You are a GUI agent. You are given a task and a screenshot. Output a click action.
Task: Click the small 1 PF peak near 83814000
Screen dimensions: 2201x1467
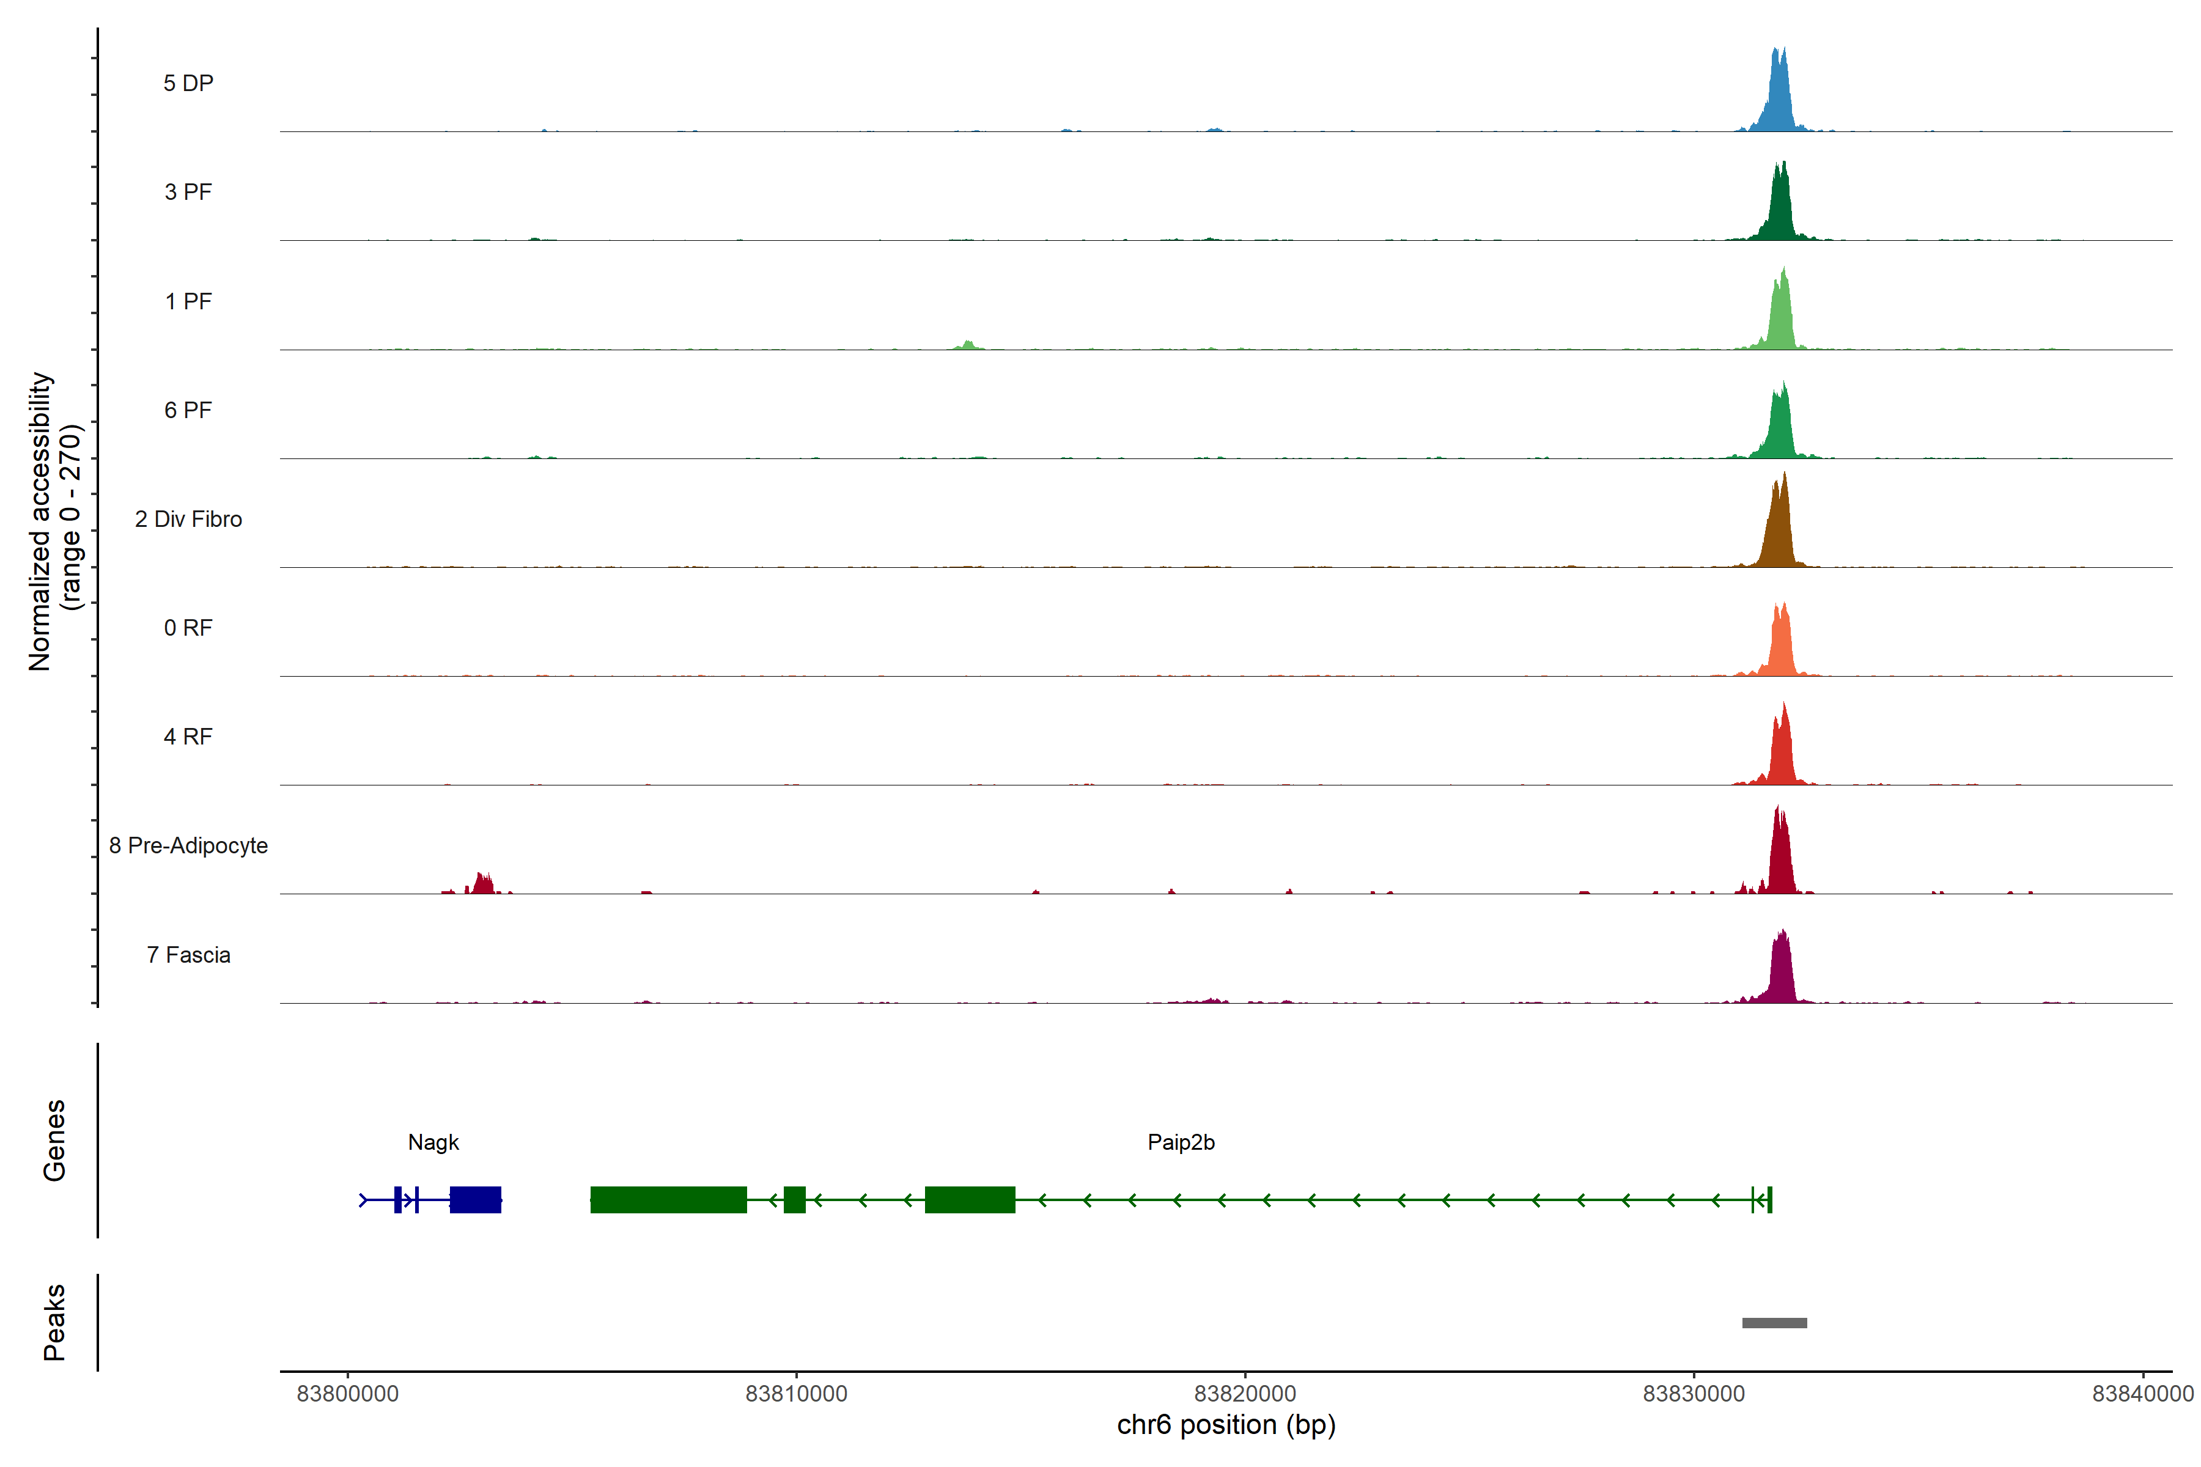click(968, 345)
